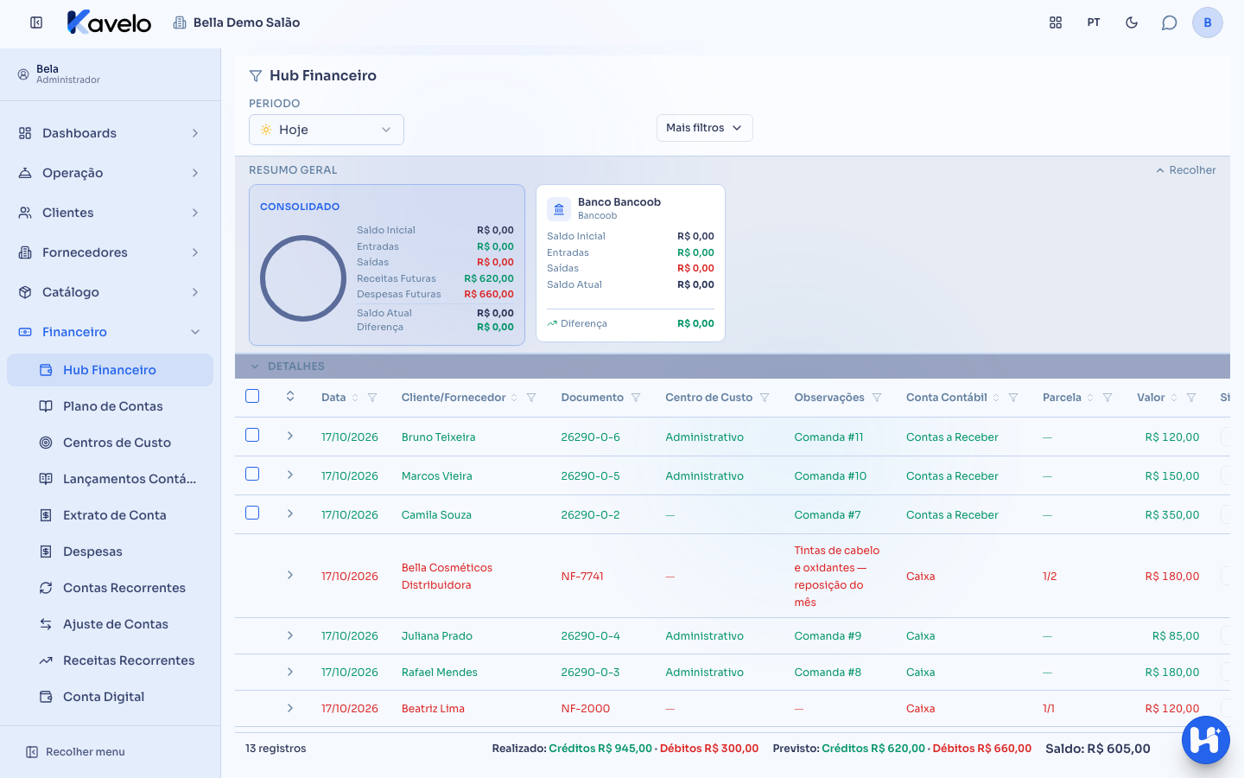1244x778 pixels.
Task: Filter the Observações column funnel
Action: click(x=877, y=398)
